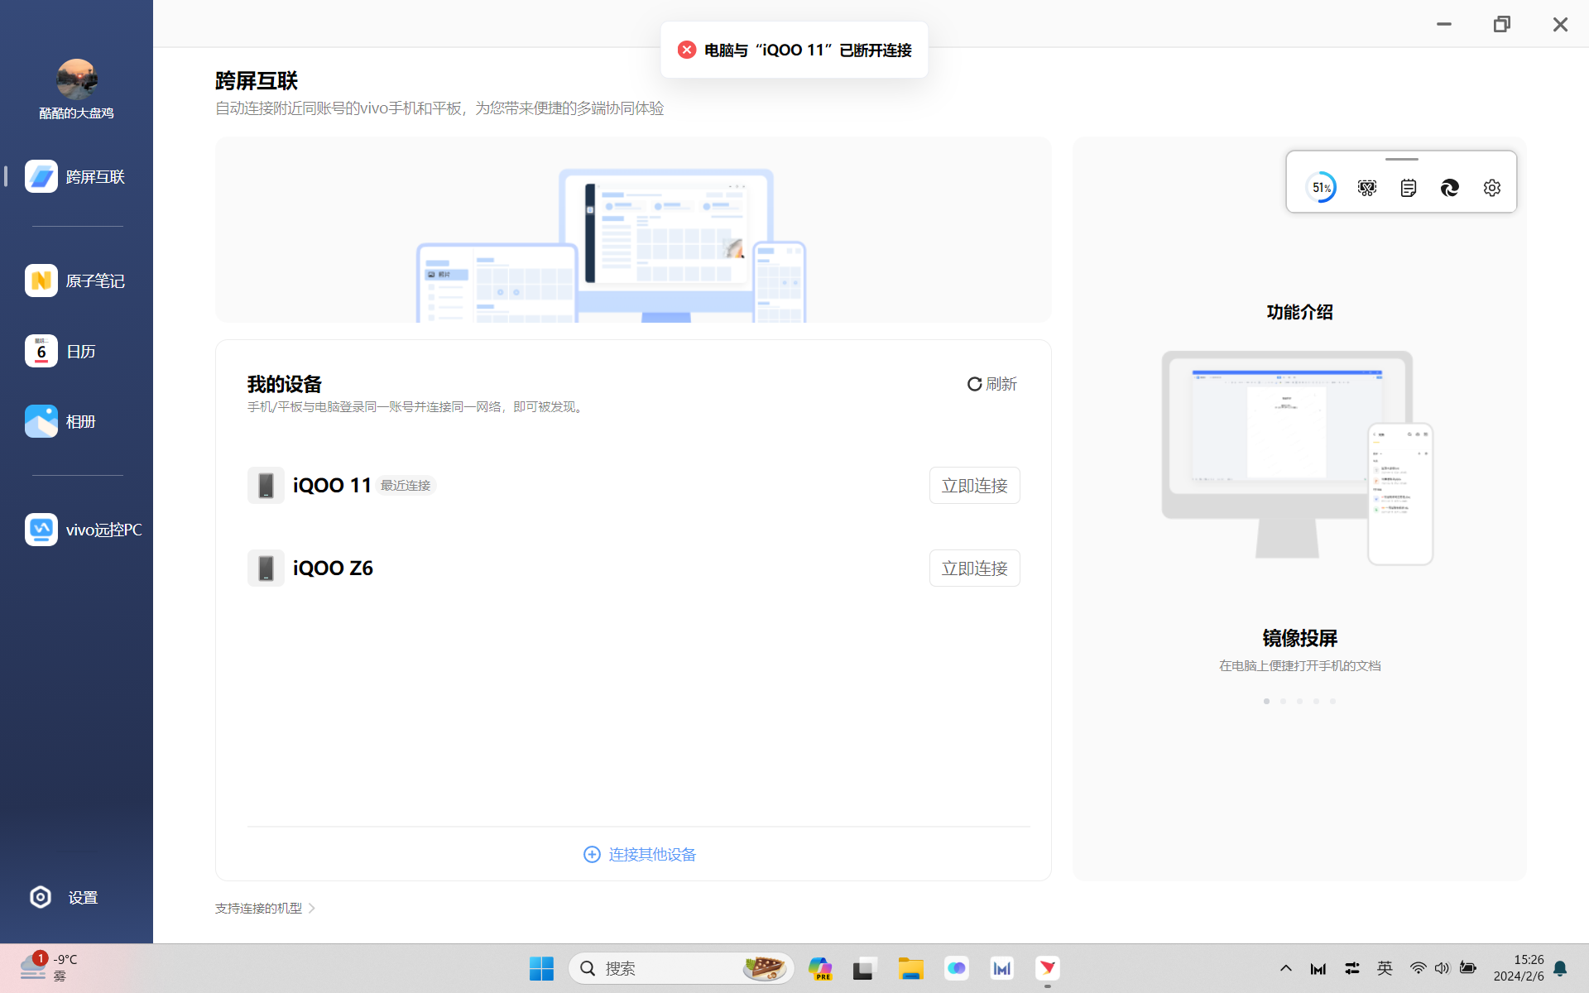Connect iQOO Z6 with 立即连接
This screenshot has width=1589, height=993.
[x=974, y=568]
